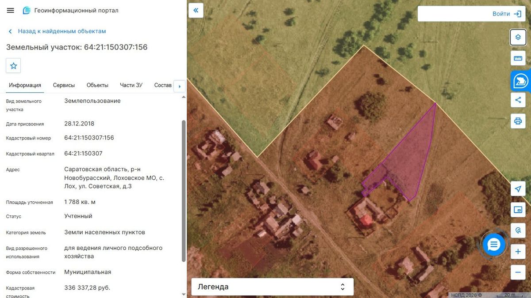The height and width of the screenshot is (298, 531).
Task: Click the Земли населенных пунктов category value
Action: 104,232
